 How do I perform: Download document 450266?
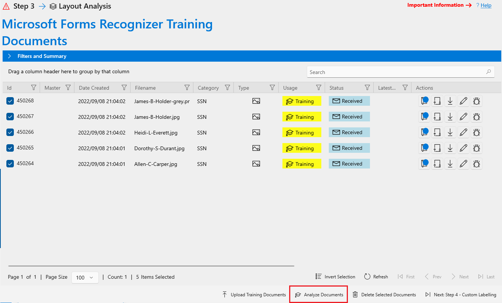point(450,132)
